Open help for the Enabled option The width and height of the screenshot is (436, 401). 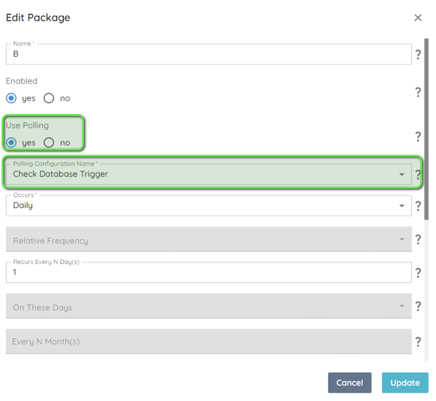point(418,92)
